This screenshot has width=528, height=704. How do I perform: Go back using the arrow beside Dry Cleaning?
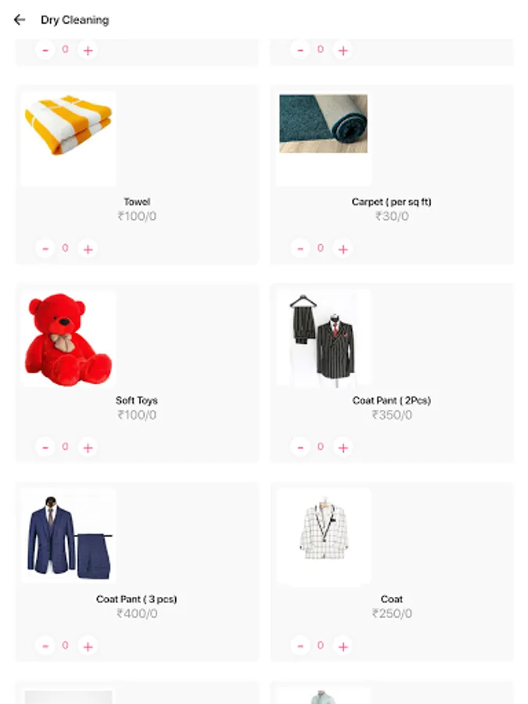pos(20,20)
